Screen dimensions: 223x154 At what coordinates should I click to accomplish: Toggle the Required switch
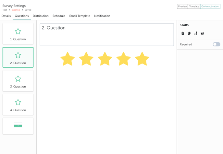(x=216, y=44)
